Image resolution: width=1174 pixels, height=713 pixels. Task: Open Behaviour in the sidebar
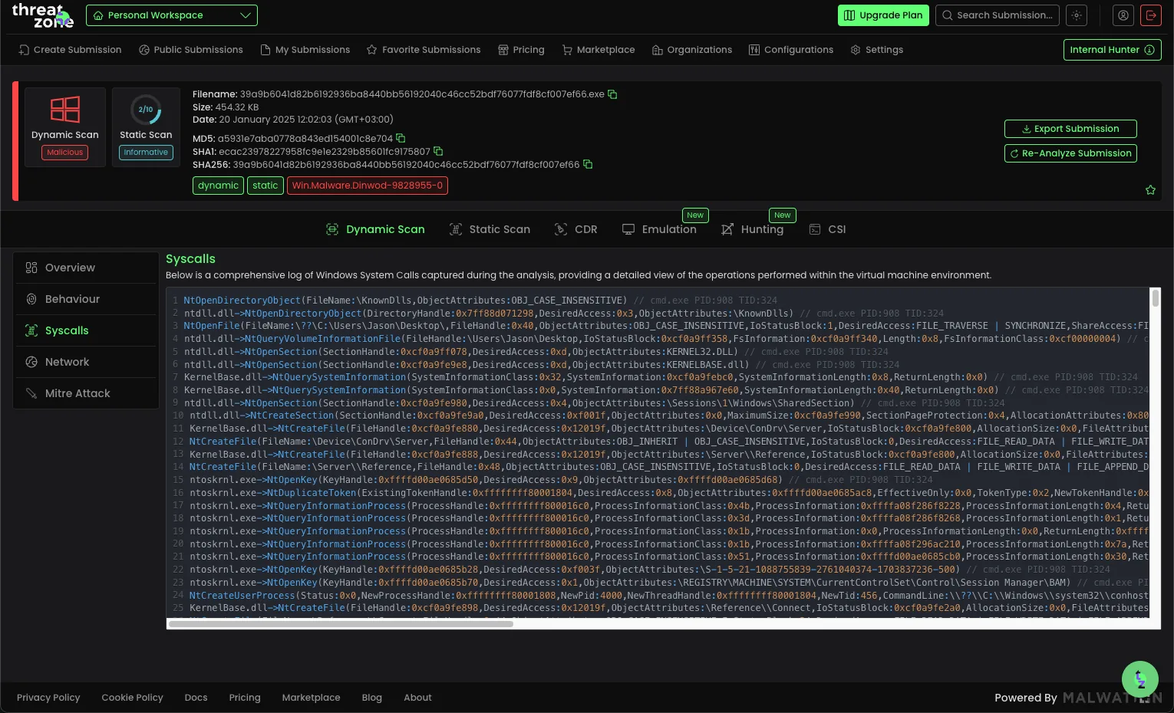85,299
